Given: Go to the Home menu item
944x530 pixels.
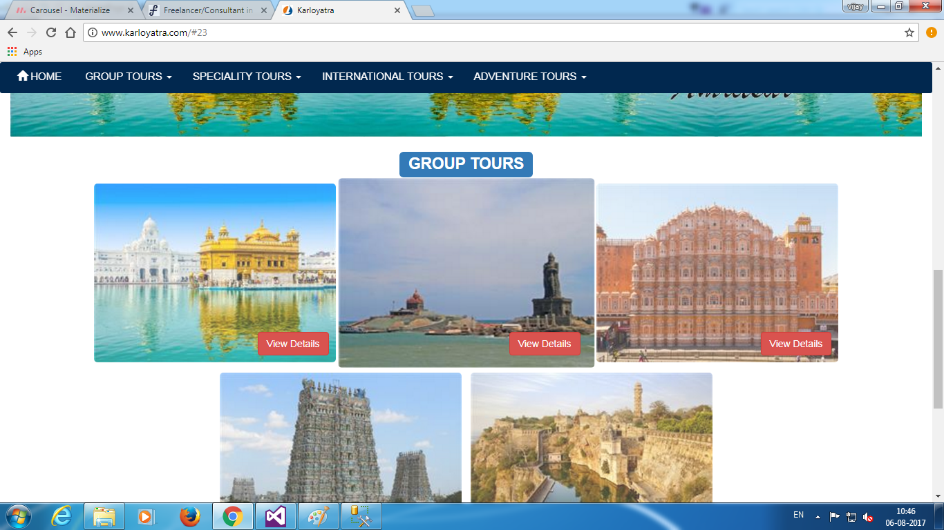Looking at the screenshot, I should (39, 77).
